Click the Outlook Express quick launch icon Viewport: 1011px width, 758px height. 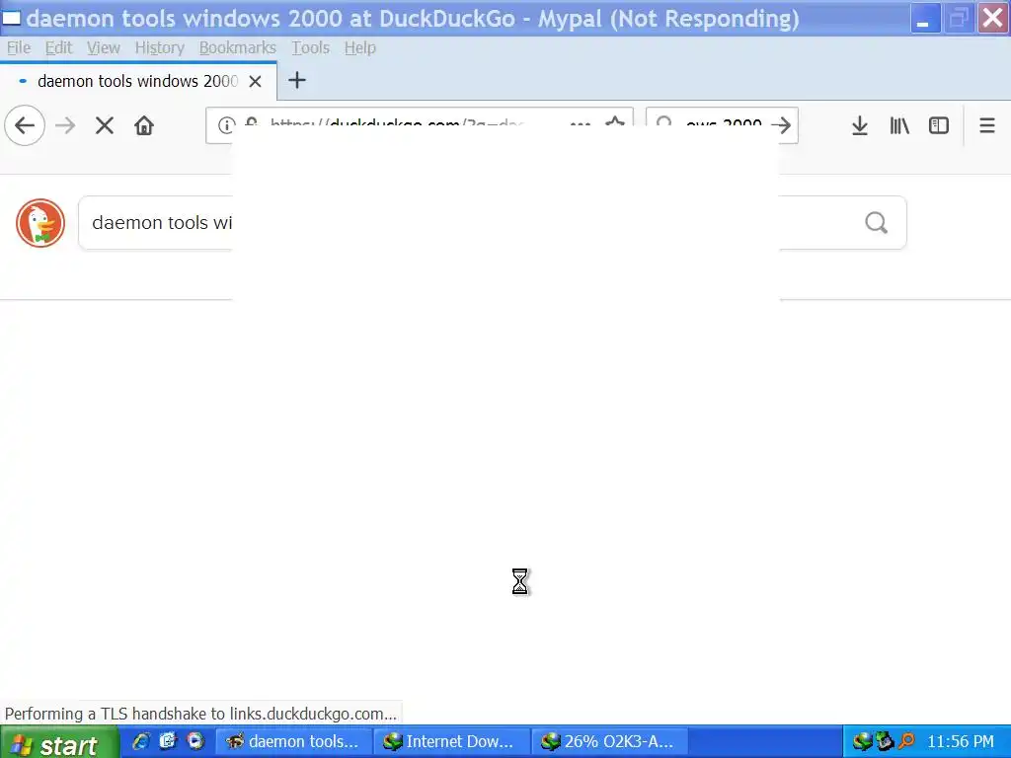click(x=168, y=741)
